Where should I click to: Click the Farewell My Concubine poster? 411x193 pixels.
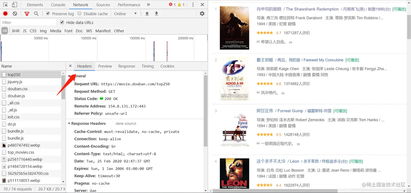pyautogui.click(x=234, y=79)
